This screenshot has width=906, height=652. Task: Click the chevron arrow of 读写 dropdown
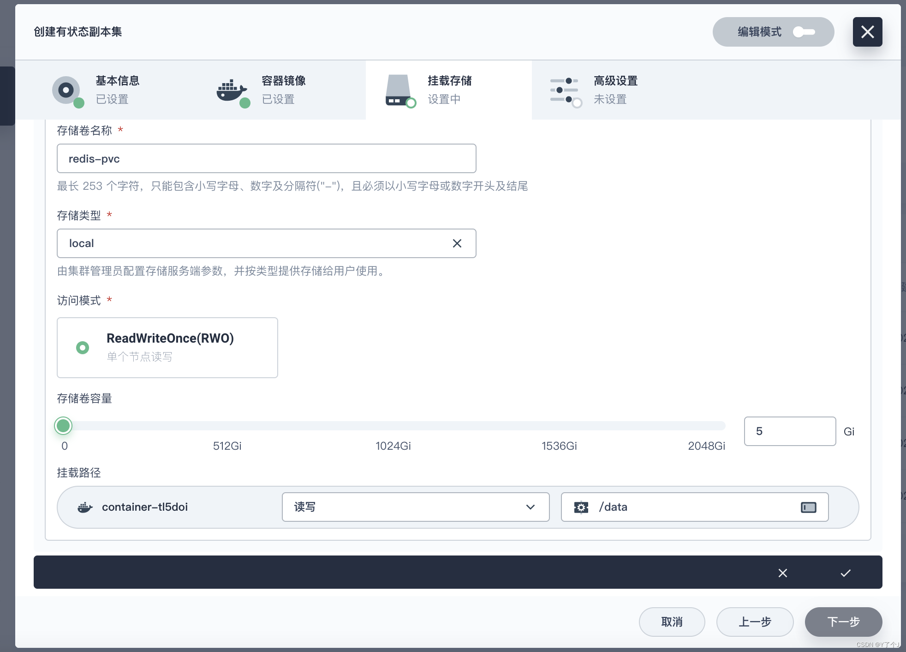[530, 507]
